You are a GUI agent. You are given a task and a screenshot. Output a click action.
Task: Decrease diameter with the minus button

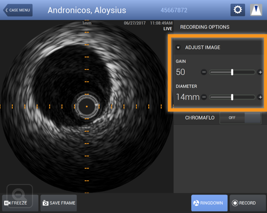coord(204,97)
